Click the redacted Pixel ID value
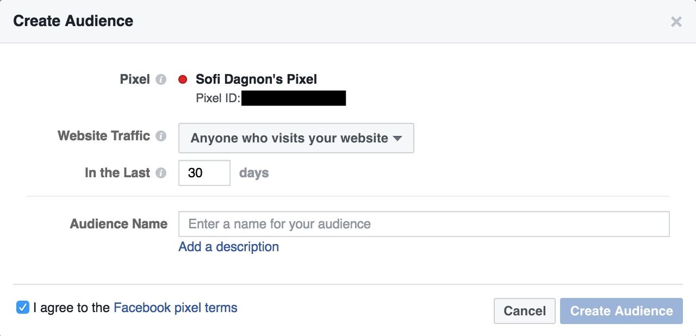 click(x=294, y=98)
